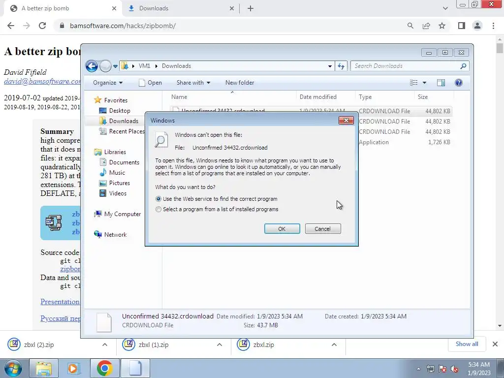The image size is (504, 378).
Task: Expand options for zbxl (2).zip download
Action: (x=105, y=345)
